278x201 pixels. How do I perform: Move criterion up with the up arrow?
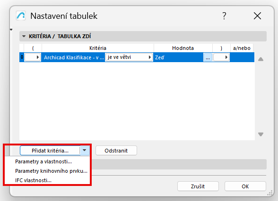[x=261, y=59]
